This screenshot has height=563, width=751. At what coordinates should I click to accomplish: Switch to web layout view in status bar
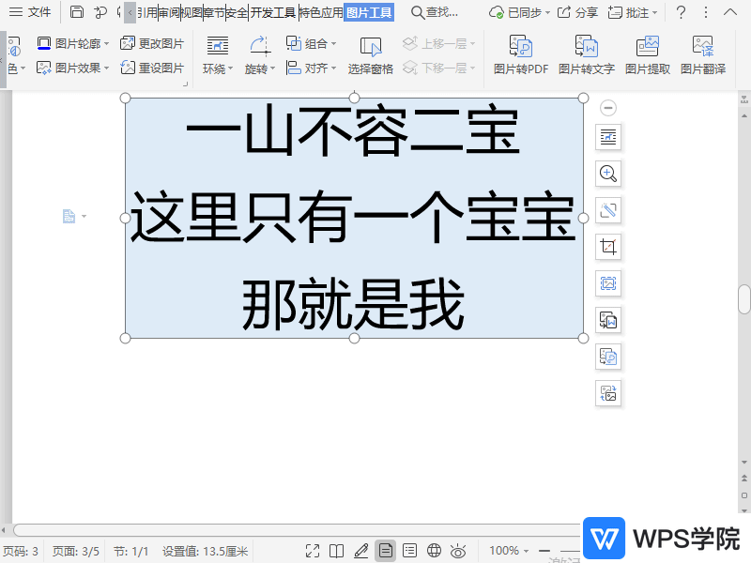pos(434,551)
